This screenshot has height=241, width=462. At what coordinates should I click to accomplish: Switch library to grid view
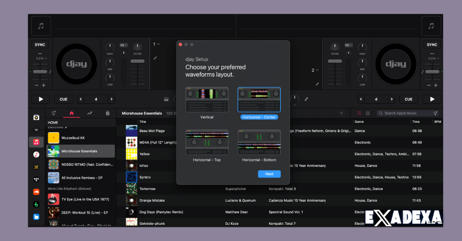click(368, 113)
